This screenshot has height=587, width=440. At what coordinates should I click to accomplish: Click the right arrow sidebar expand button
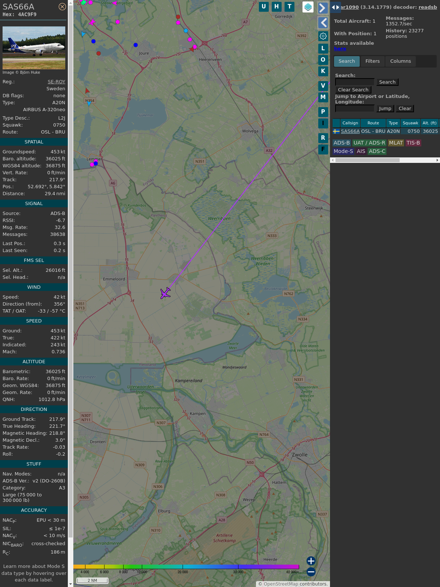[323, 8]
